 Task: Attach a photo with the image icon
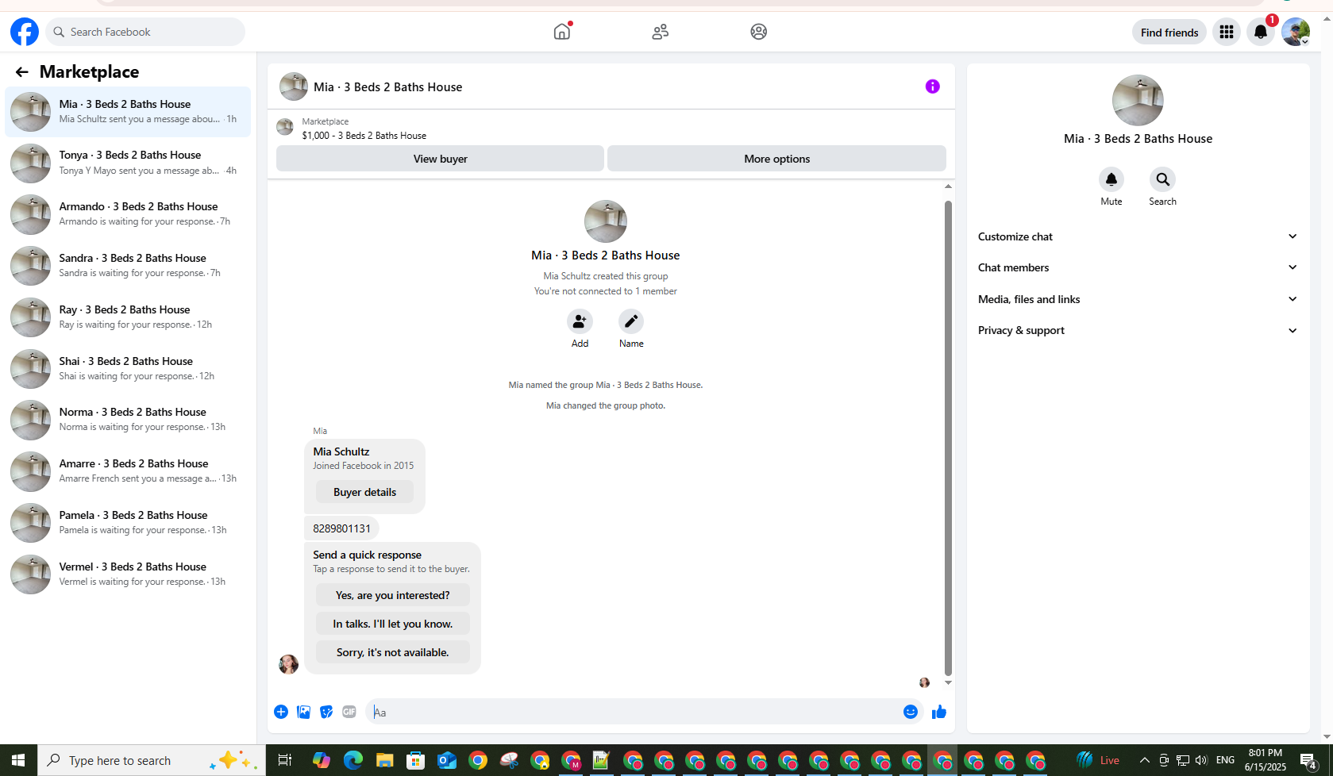(x=303, y=712)
